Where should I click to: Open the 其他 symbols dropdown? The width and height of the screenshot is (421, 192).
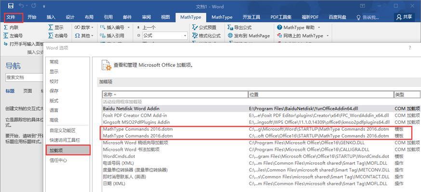click(84, 36)
